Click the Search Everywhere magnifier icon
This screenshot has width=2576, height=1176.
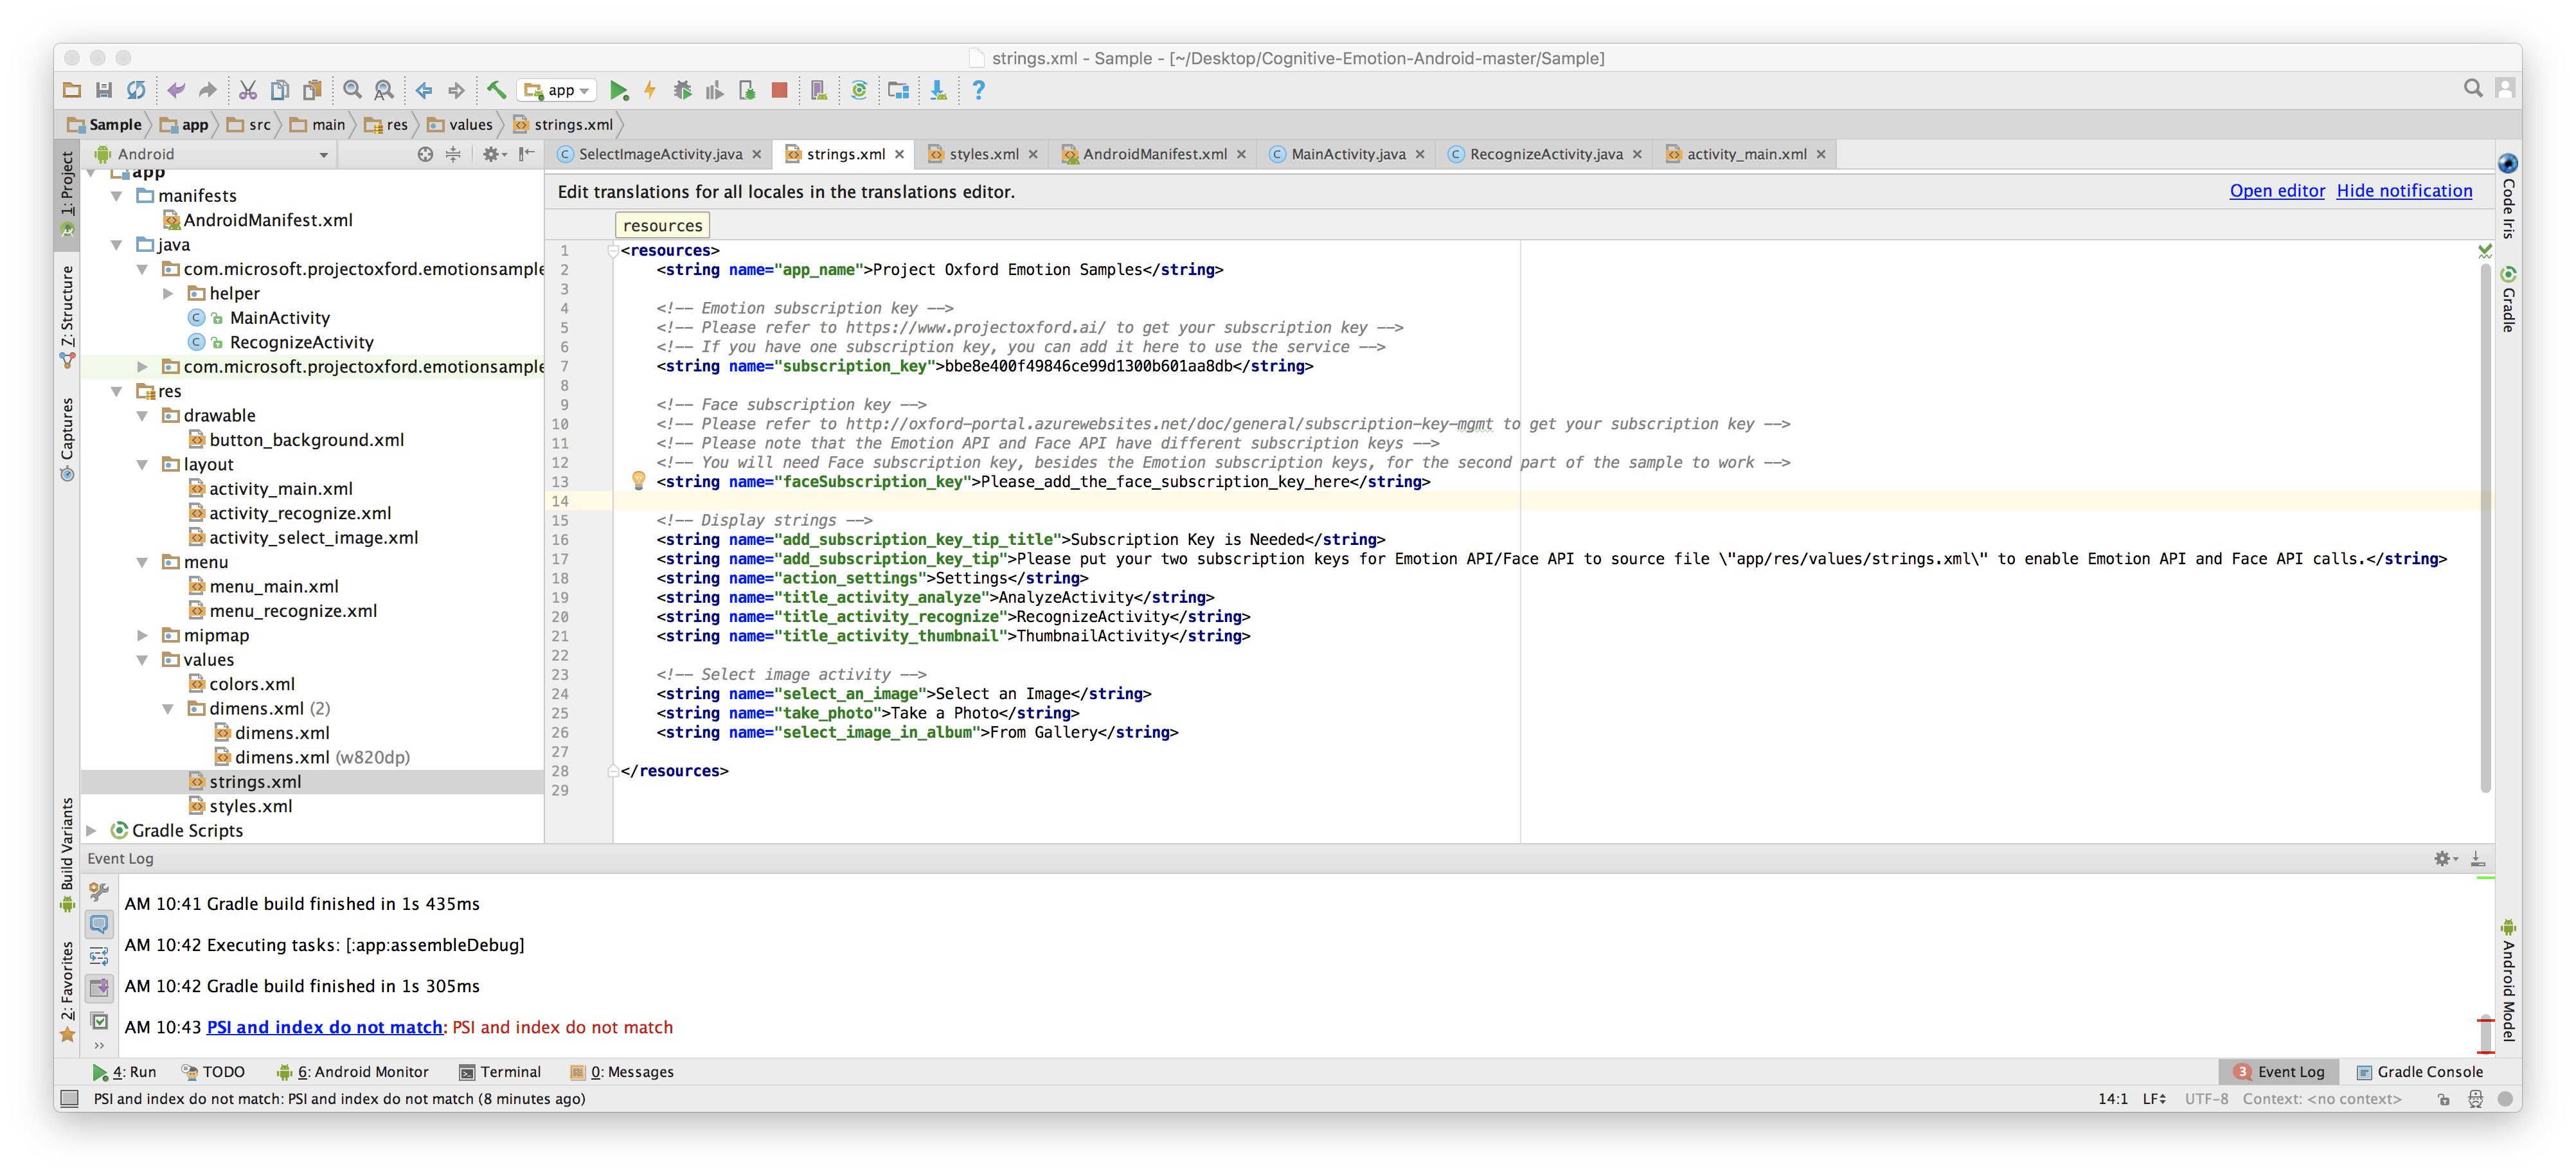click(2473, 88)
